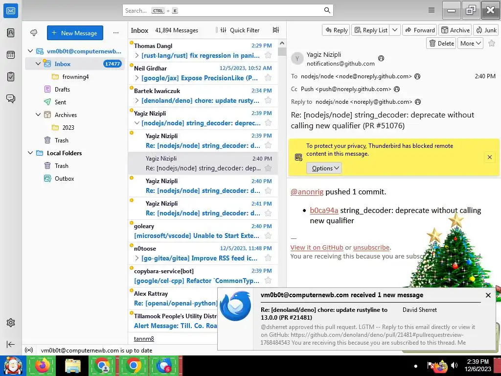This screenshot has height=376, width=501.
Task: Collapse Local Folders
Action: (x=30, y=153)
